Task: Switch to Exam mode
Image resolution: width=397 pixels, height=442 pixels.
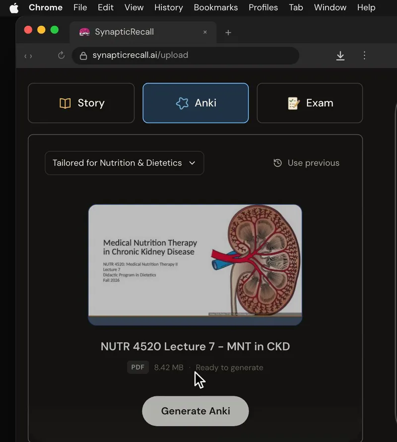Action: pyautogui.click(x=310, y=103)
